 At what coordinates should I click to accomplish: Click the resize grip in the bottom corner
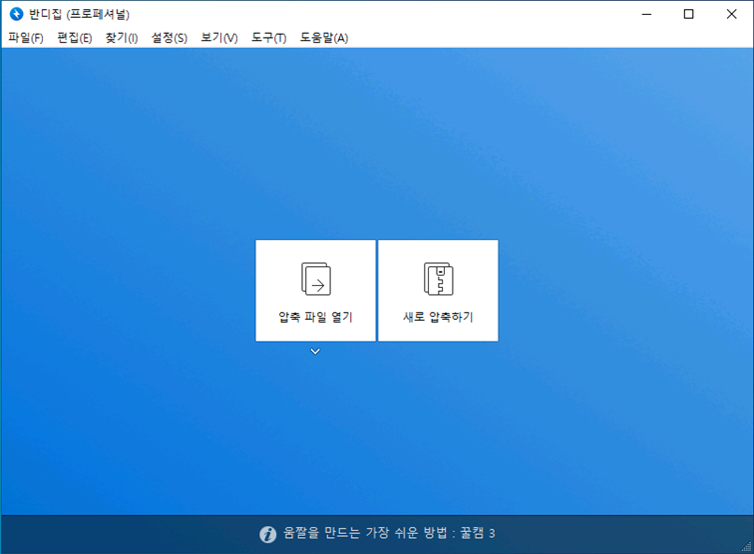click(x=747, y=547)
